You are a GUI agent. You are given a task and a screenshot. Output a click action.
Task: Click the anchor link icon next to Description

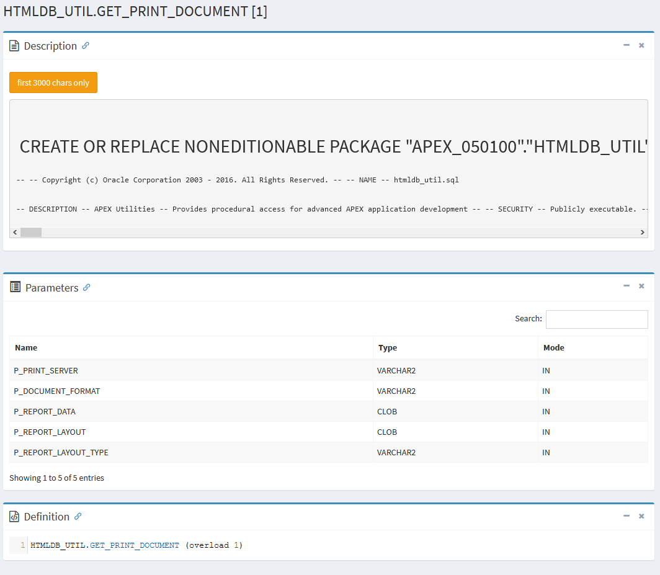[86, 46]
